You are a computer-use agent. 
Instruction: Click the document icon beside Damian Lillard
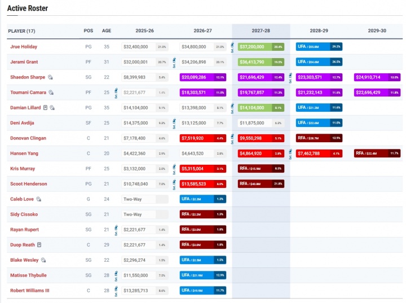(45, 108)
